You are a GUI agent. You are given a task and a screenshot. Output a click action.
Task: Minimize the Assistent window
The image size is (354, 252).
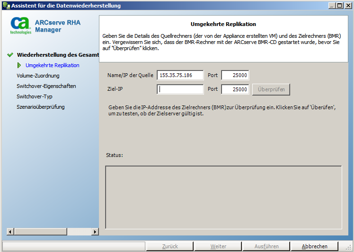(332, 6)
